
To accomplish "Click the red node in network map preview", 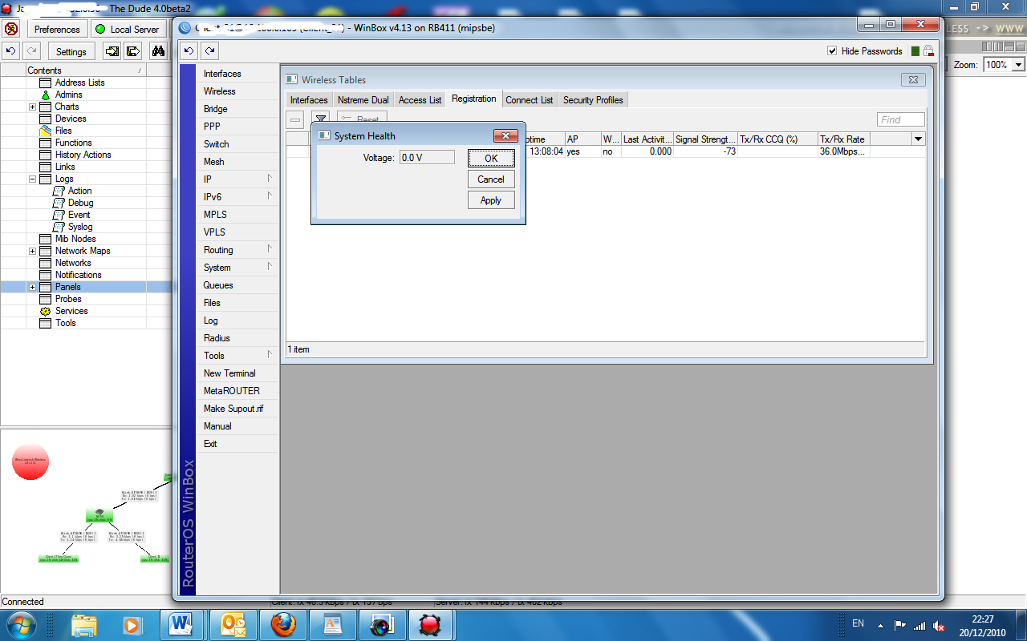I will (x=30, y=462).
